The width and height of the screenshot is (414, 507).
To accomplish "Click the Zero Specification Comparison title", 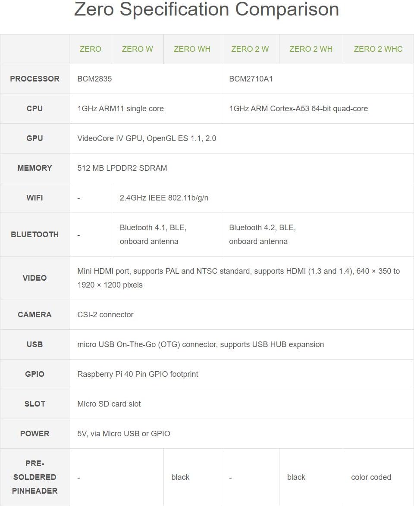I will (x=207, y=9).
